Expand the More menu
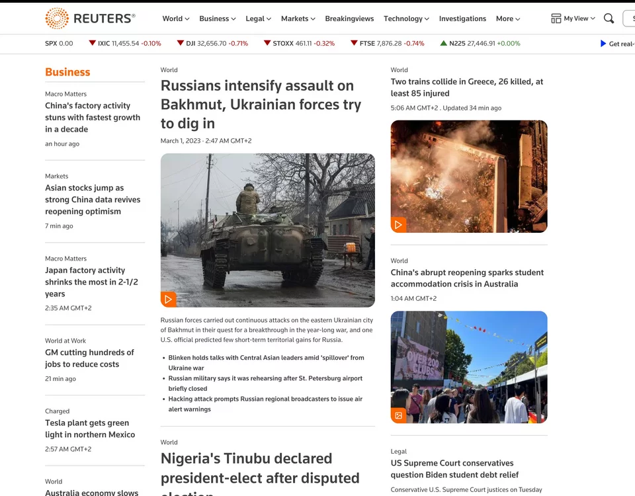Viewport: 635px width, 496px height. pyautogui.click(x=508, y=19)
